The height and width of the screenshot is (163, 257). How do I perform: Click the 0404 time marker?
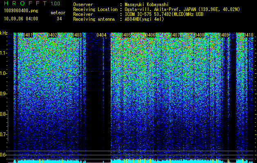(x=101, y=35)
